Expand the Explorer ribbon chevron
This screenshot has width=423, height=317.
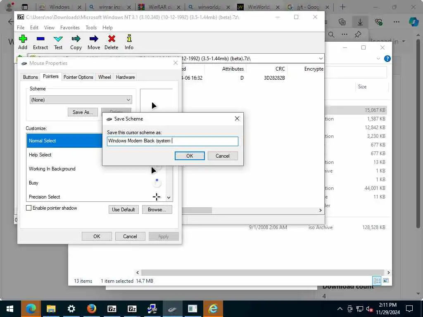[378, 59]
